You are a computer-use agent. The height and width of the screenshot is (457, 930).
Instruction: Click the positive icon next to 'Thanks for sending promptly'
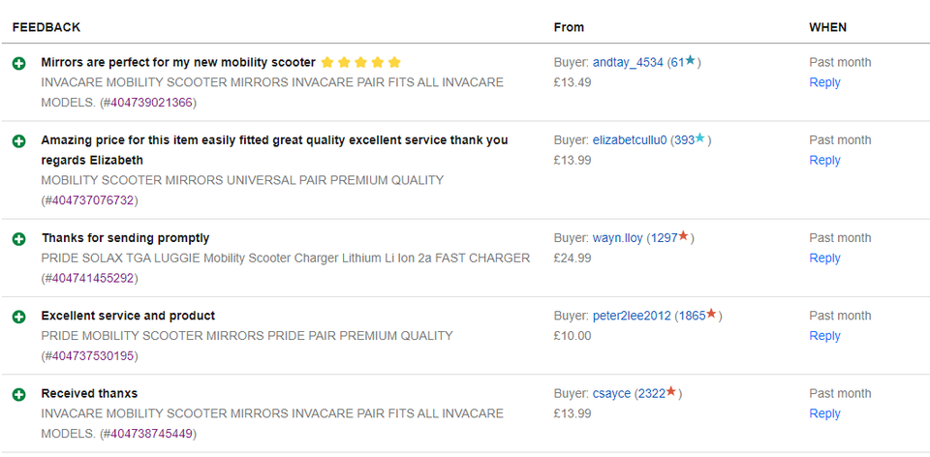coord(18,238)
